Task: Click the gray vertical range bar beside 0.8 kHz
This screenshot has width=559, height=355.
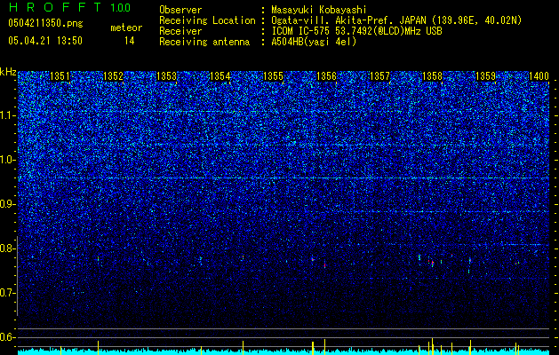Action: tap(17, 276)
